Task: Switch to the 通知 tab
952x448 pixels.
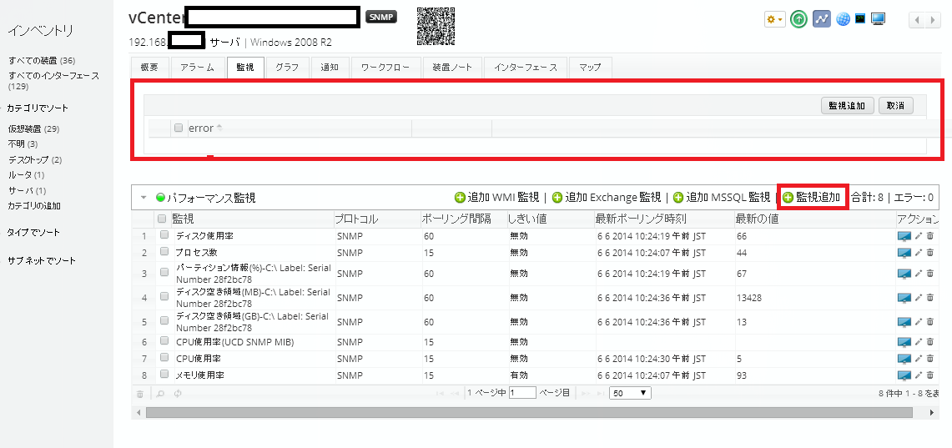Action: (x=330, y=68)
